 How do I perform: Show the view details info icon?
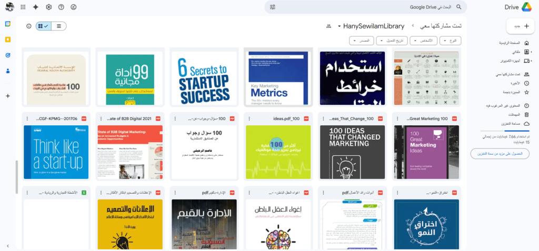click(29, 26)
